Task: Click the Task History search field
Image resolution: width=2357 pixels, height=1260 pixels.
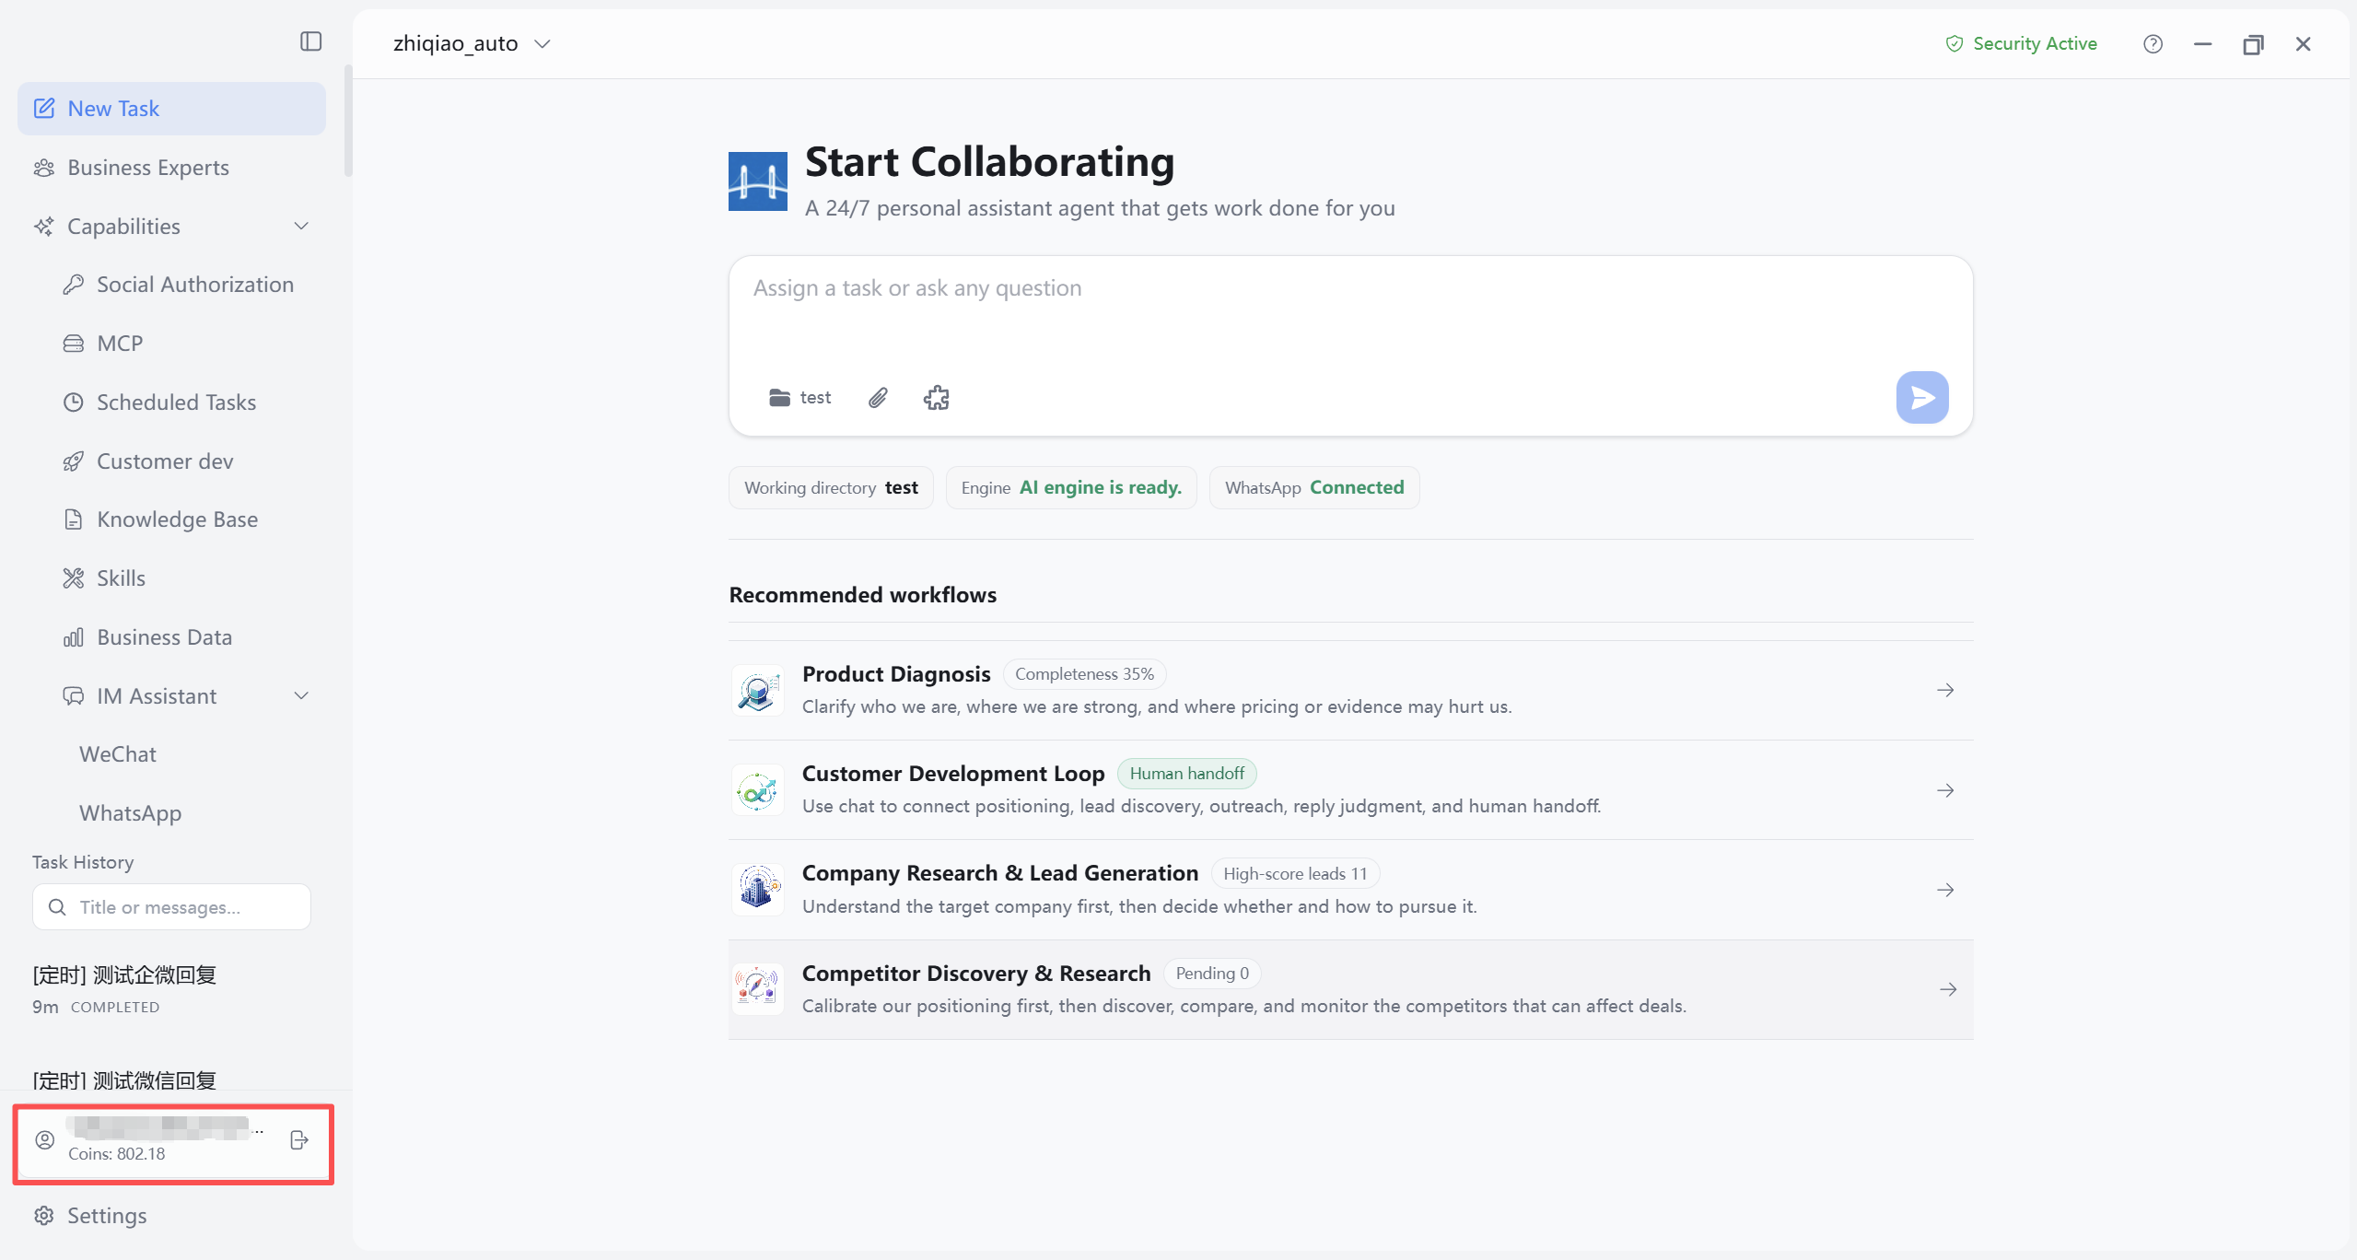Action: coord(171,907)
